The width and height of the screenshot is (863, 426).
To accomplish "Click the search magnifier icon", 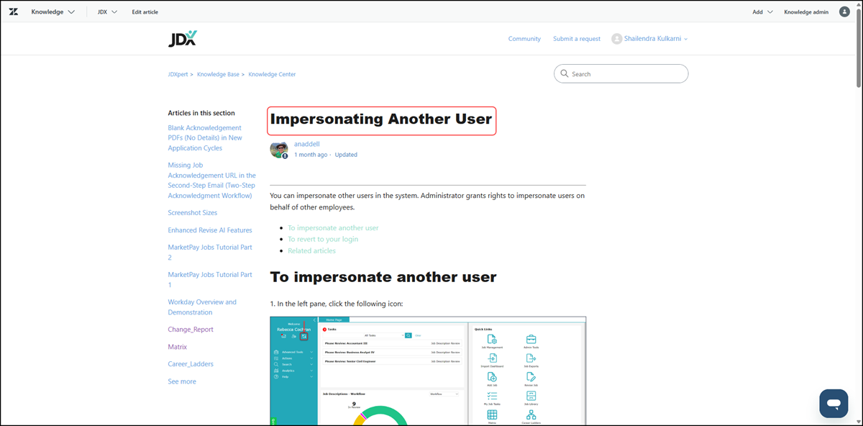I will pos(565,74).
